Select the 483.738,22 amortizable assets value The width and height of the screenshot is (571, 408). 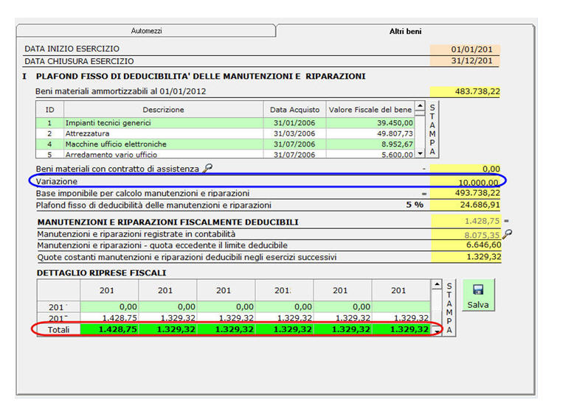click(x=465, y=91)
